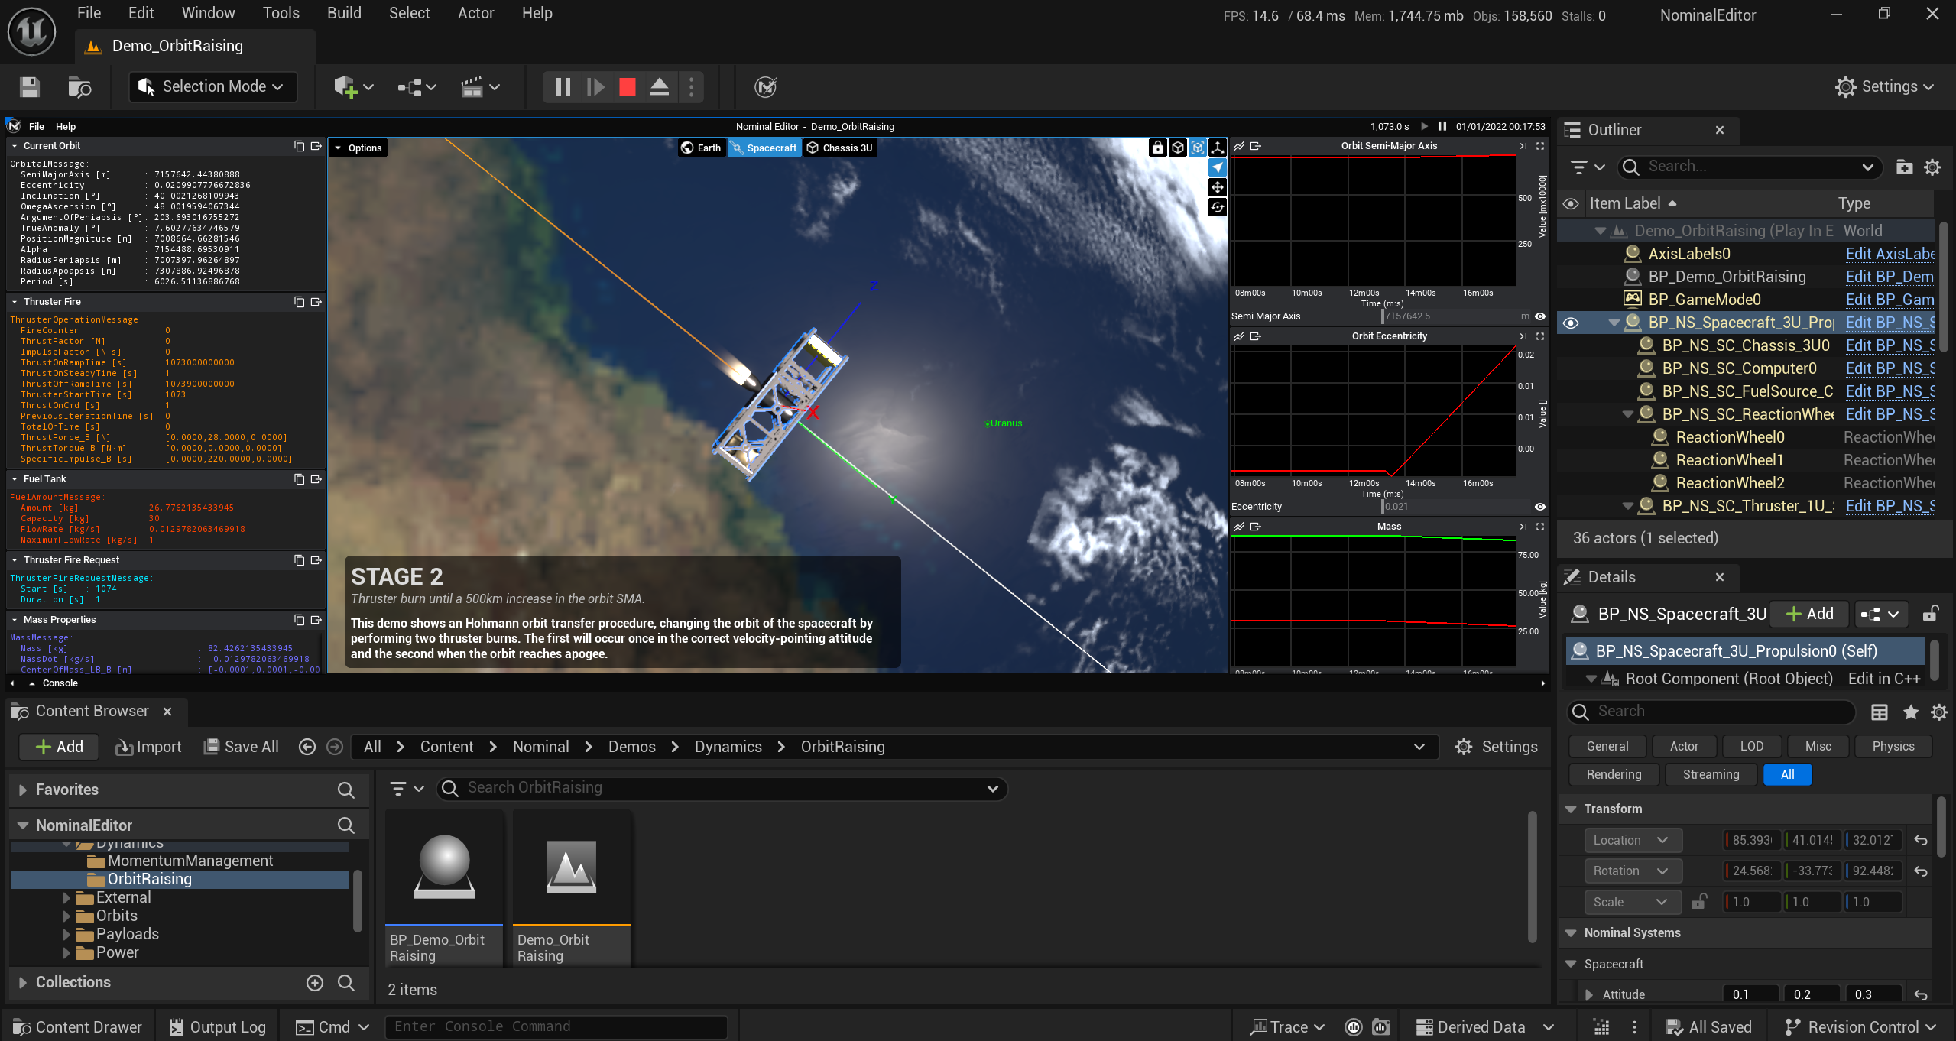Open the Browse content icon next to save

click(79, 87)
